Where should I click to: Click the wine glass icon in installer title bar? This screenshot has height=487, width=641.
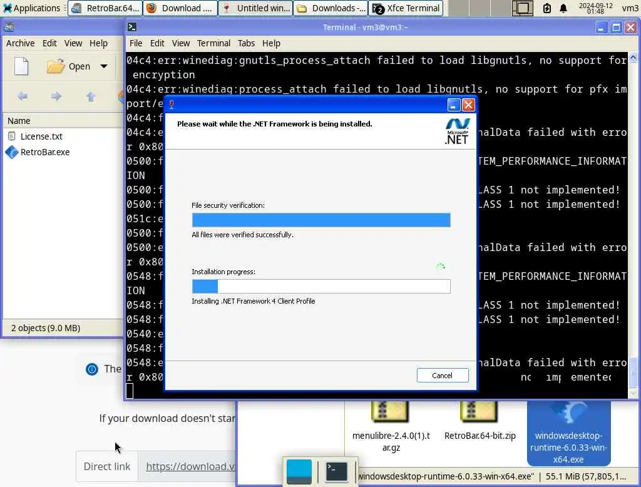(x=172, y=105)
